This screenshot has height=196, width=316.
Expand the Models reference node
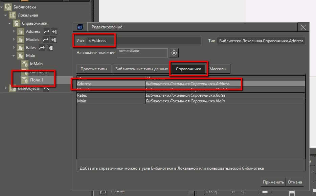14,40
